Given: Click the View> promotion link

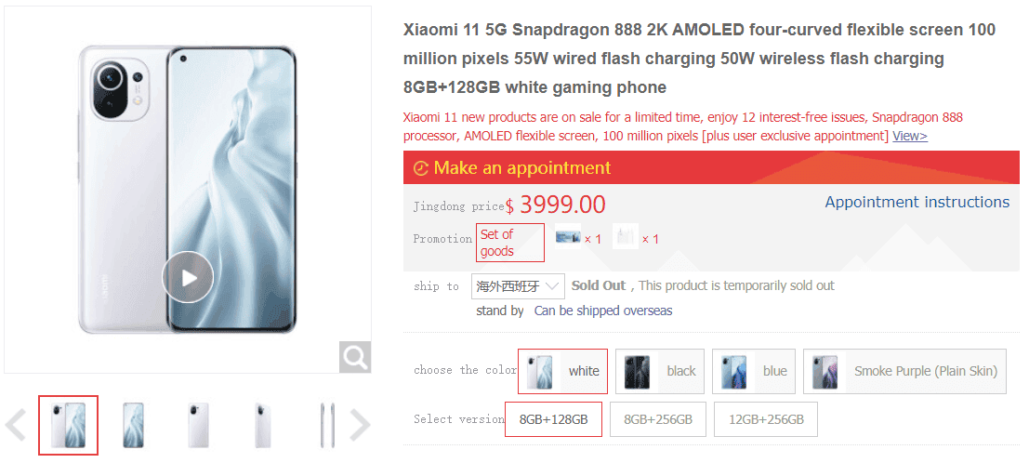Looking at the screenshot, I should [910, 136].
